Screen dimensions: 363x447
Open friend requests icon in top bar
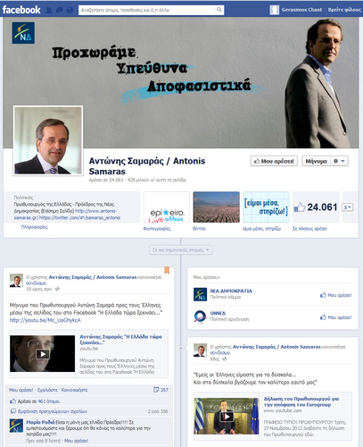(49, 10)
